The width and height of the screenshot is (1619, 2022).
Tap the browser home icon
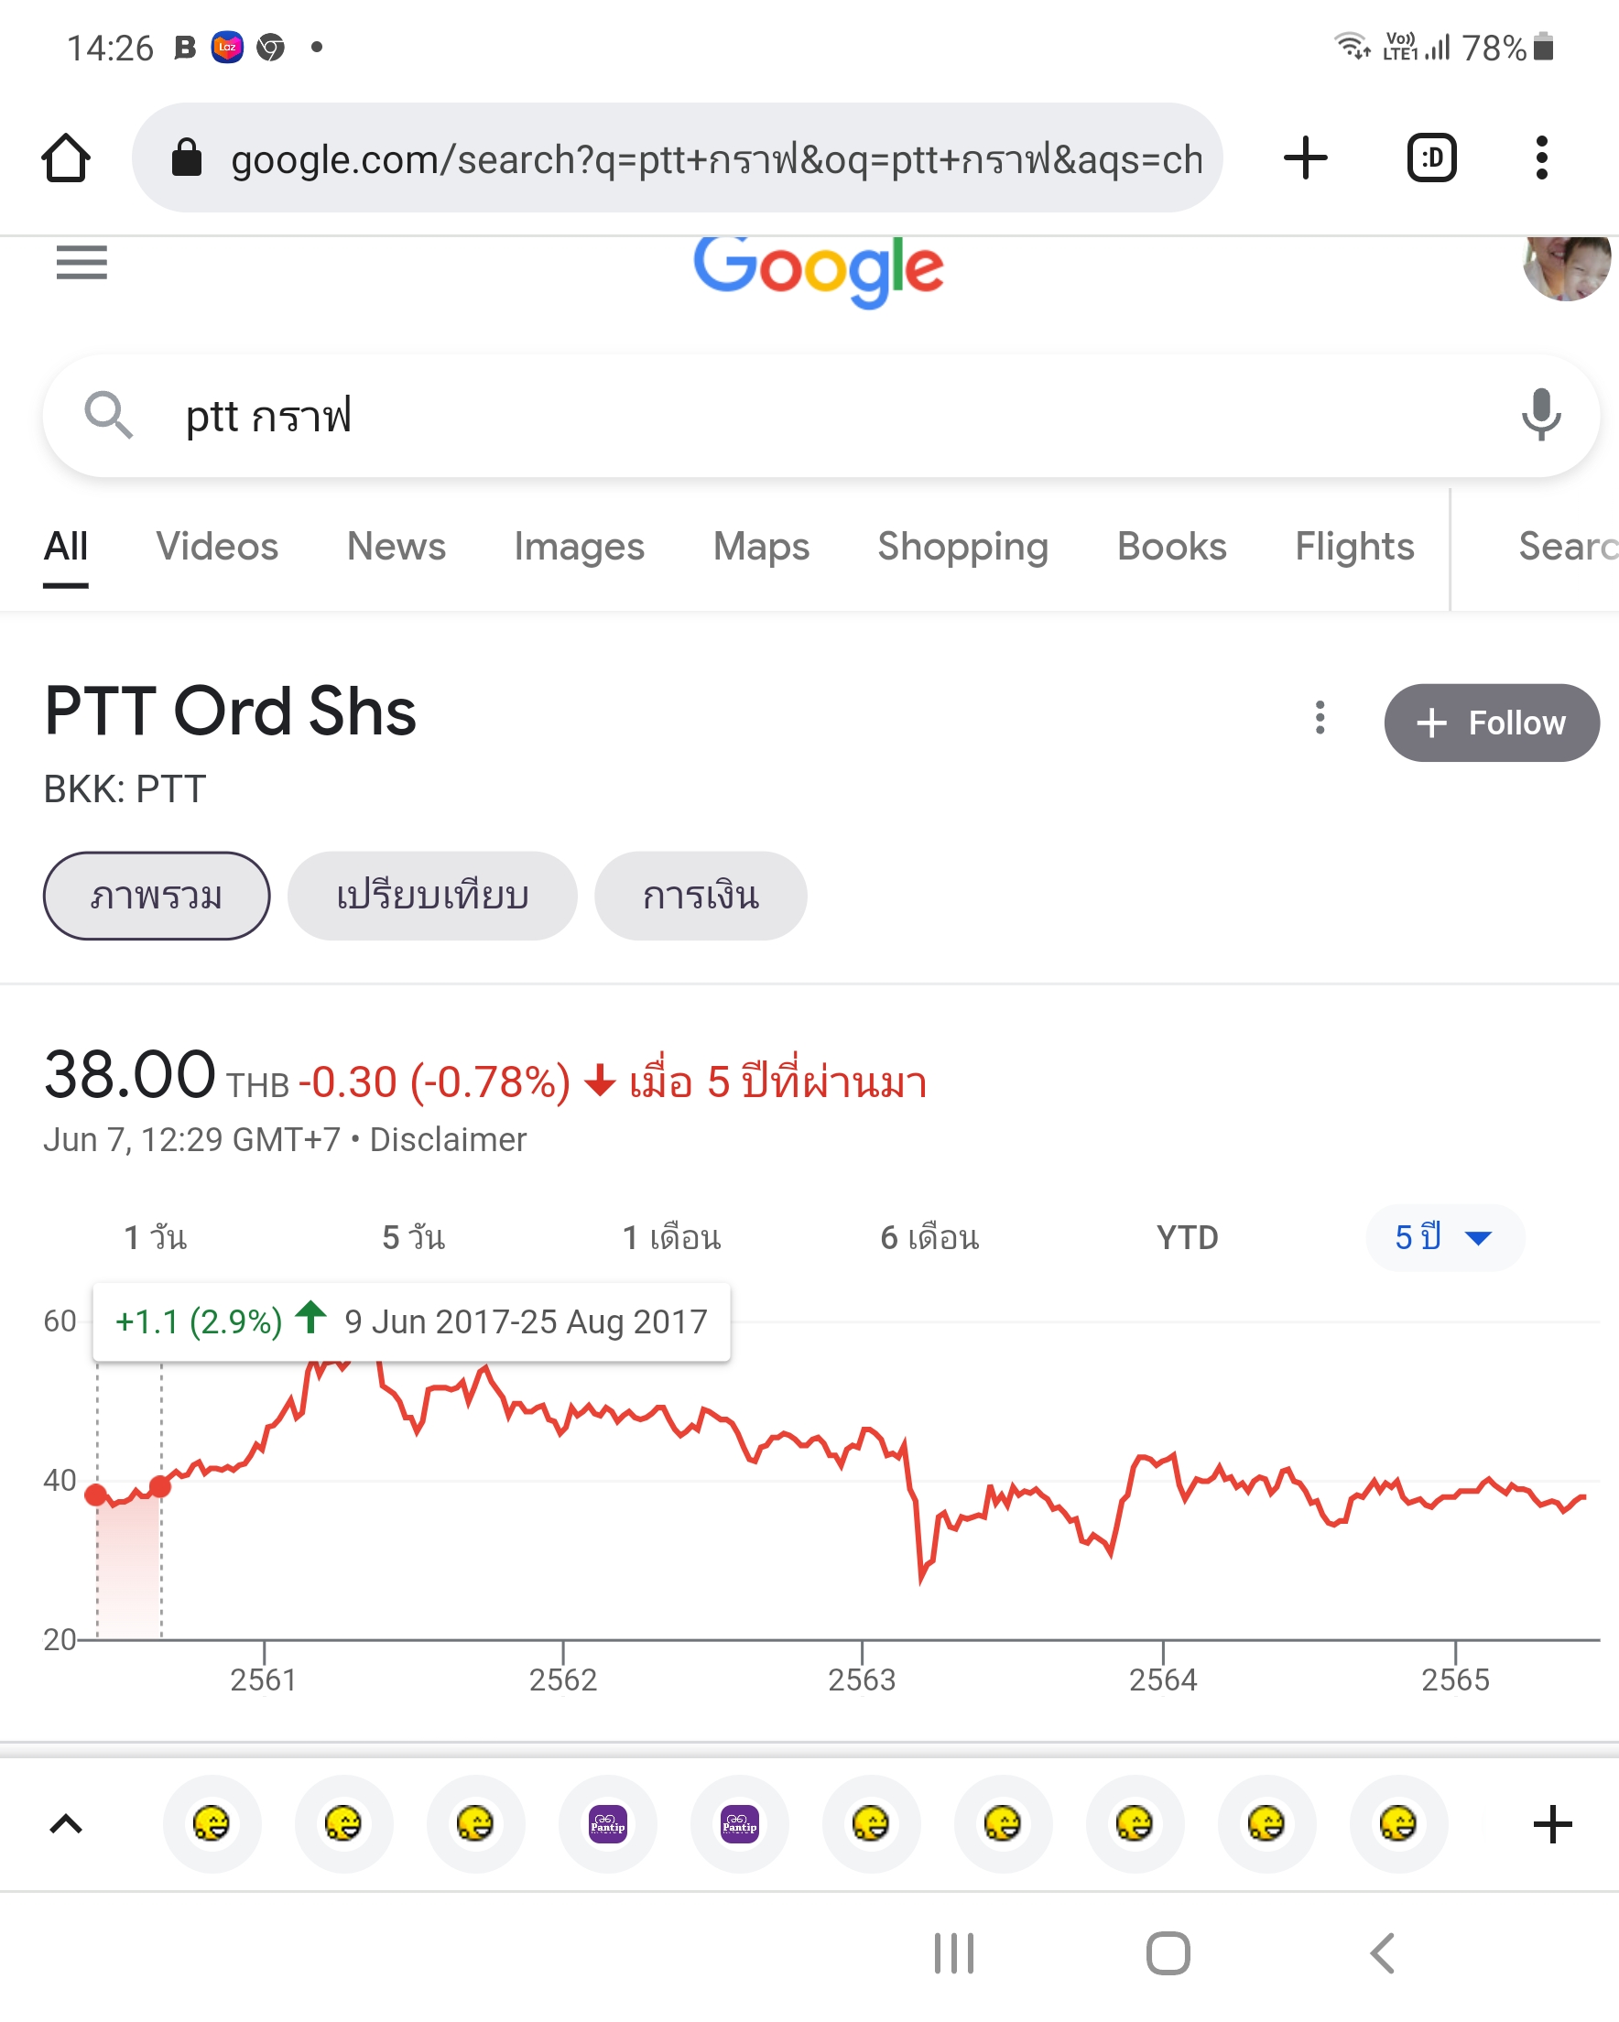click(x=66, y=158)
